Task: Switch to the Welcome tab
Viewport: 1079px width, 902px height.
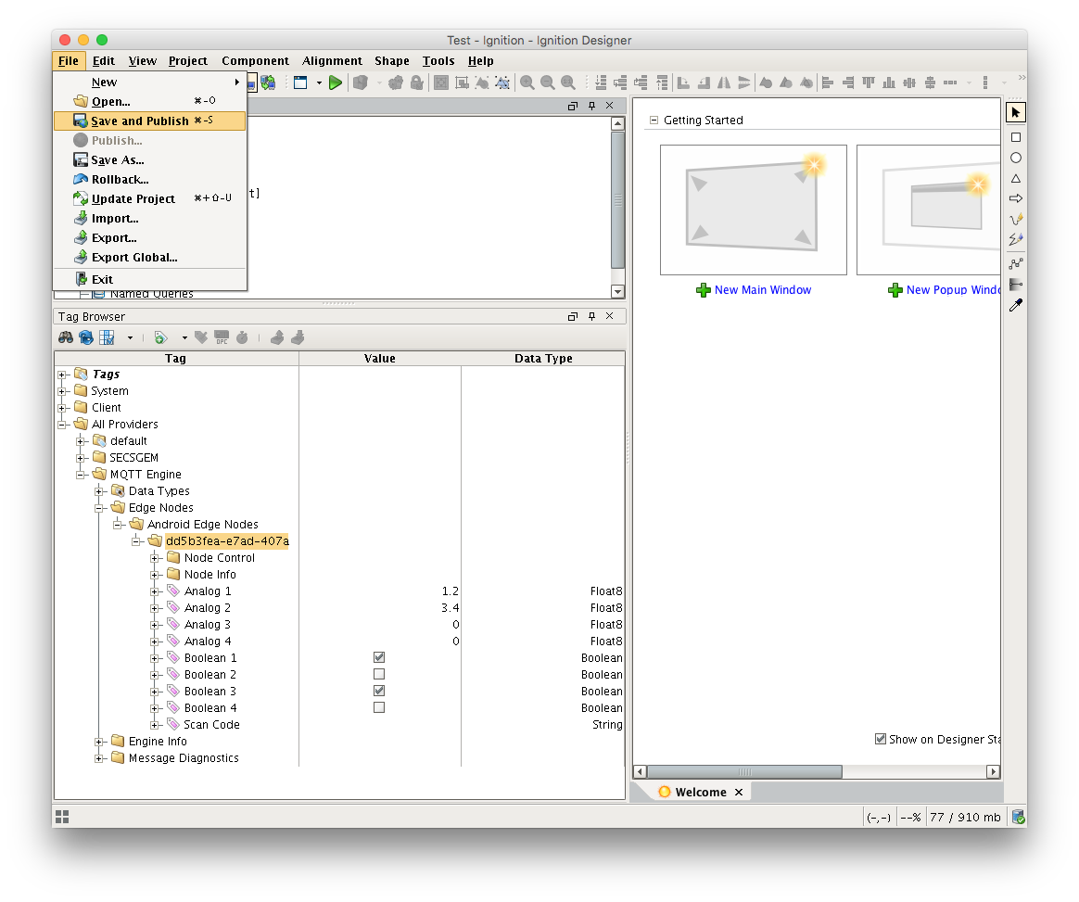Action: (x=701, y=792)
